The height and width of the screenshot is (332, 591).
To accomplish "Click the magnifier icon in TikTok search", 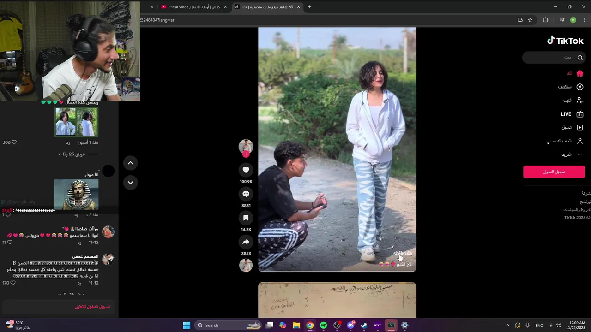I will (580, 58).
